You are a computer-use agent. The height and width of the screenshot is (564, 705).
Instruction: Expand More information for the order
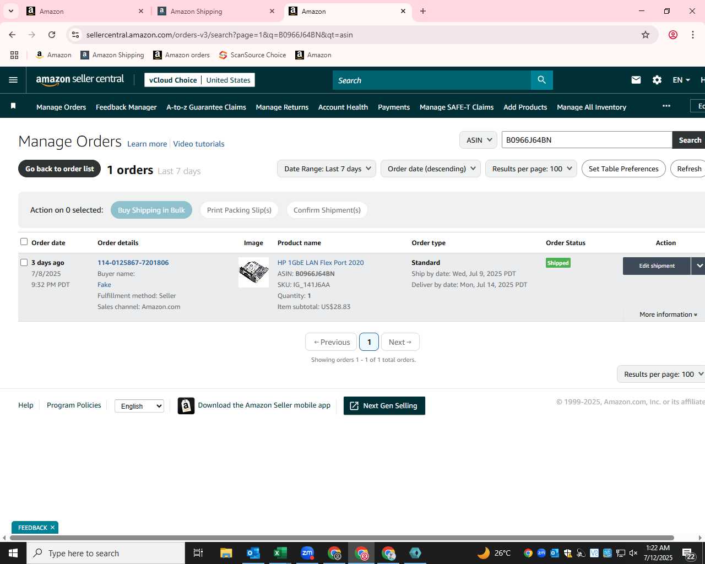[668, 314]
